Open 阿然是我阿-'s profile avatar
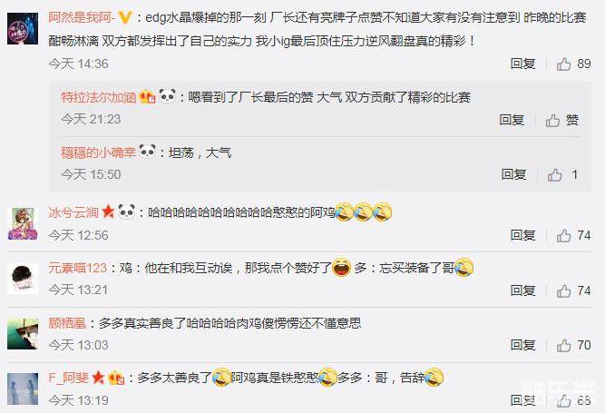Image resolution: width=605 pixels, height=413 pixels. (x=23, y=28)
